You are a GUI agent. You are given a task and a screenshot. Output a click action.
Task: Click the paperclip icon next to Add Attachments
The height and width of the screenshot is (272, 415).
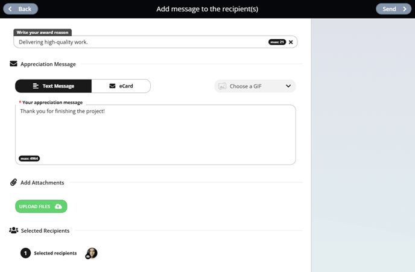[13, 182]
